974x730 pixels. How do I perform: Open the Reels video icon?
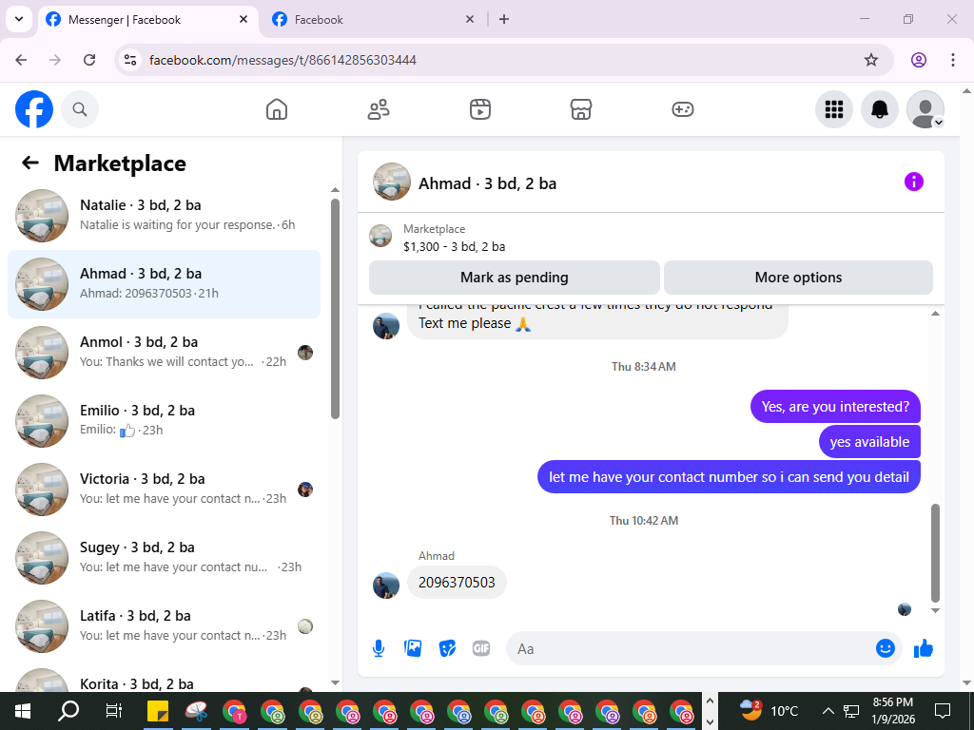pos(479,109)
